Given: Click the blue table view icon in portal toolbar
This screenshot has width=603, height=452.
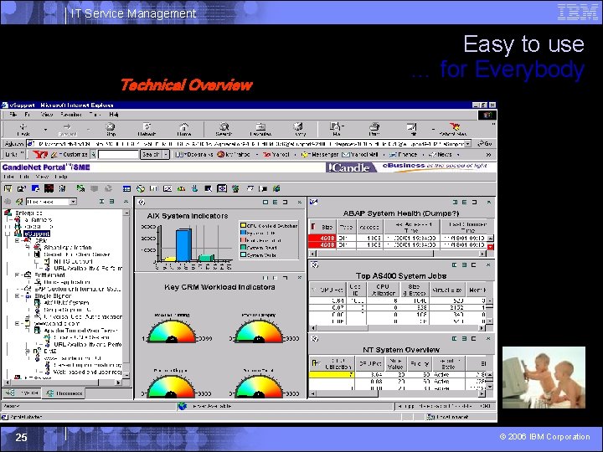Looking at the screenshot, I should [126, 188].
